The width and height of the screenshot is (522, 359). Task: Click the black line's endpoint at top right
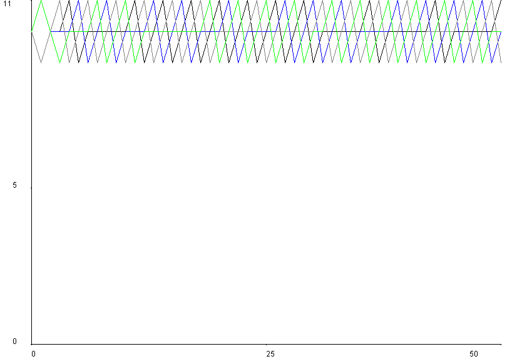point(501,1)
